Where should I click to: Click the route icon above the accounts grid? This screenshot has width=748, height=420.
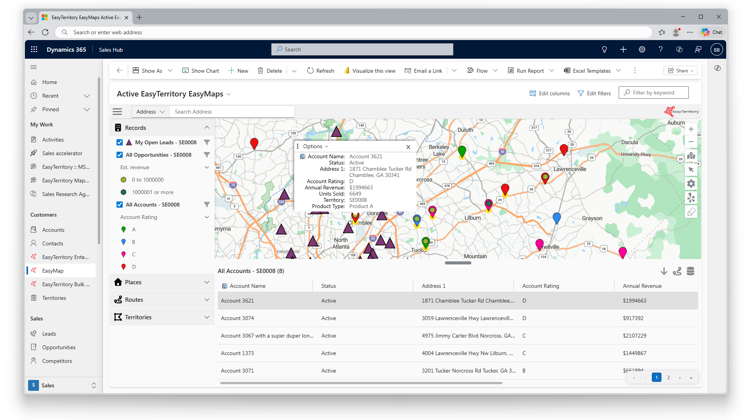coord(677,271)
